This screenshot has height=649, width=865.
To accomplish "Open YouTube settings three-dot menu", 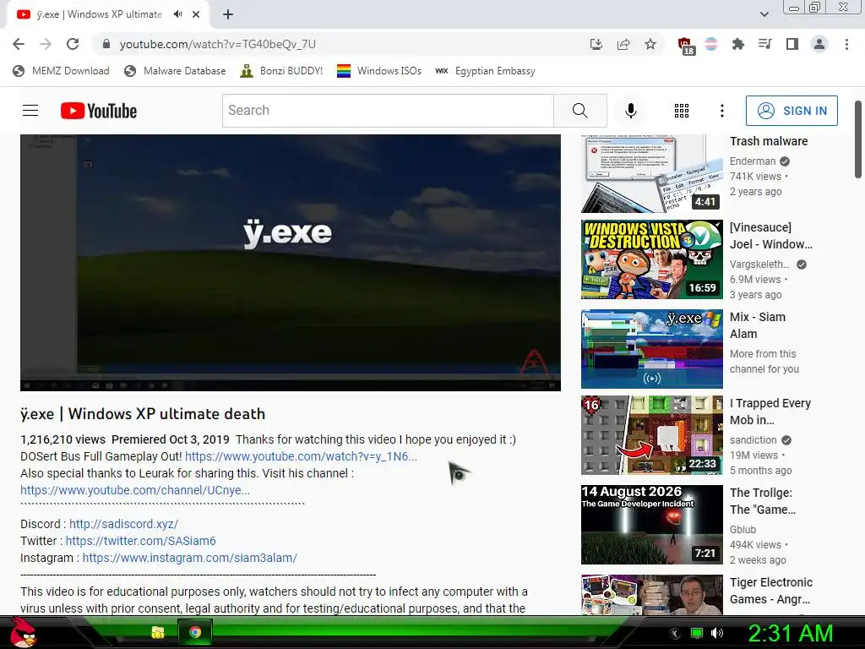I will coord(721,111).
